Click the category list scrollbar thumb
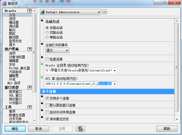Screen dimensions: 182x135 point(34,52)
